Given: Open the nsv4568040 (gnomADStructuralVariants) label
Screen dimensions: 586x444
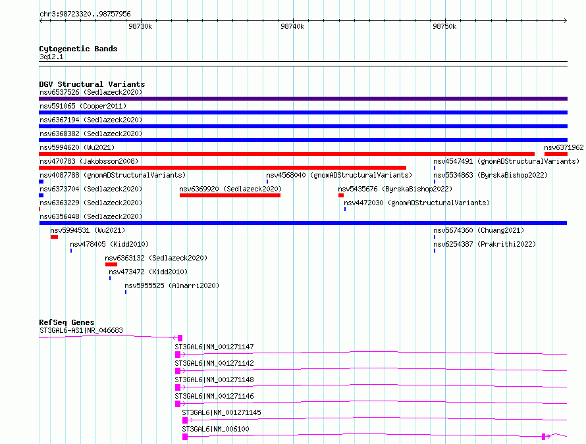Looking at the screenshot, I should (339, 175).
